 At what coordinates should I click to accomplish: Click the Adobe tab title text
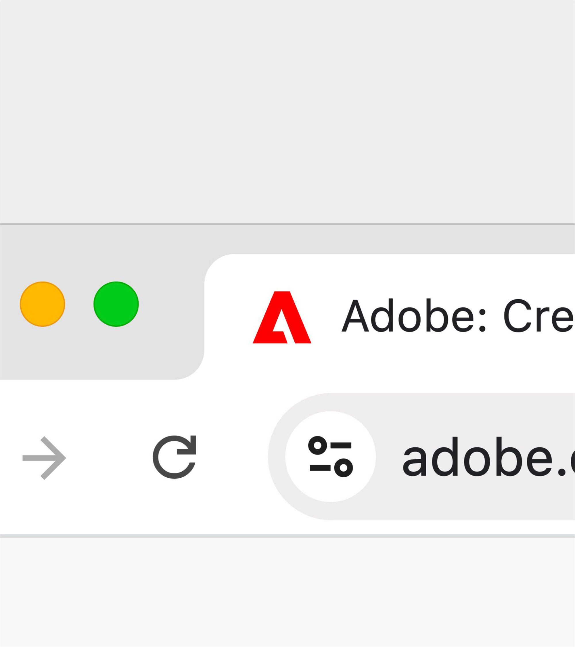click(x=456, y=316)
